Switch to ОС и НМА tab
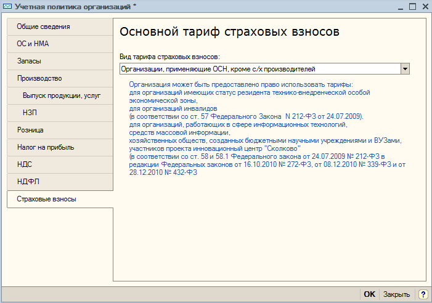432x303 pixels. [60, 44]
